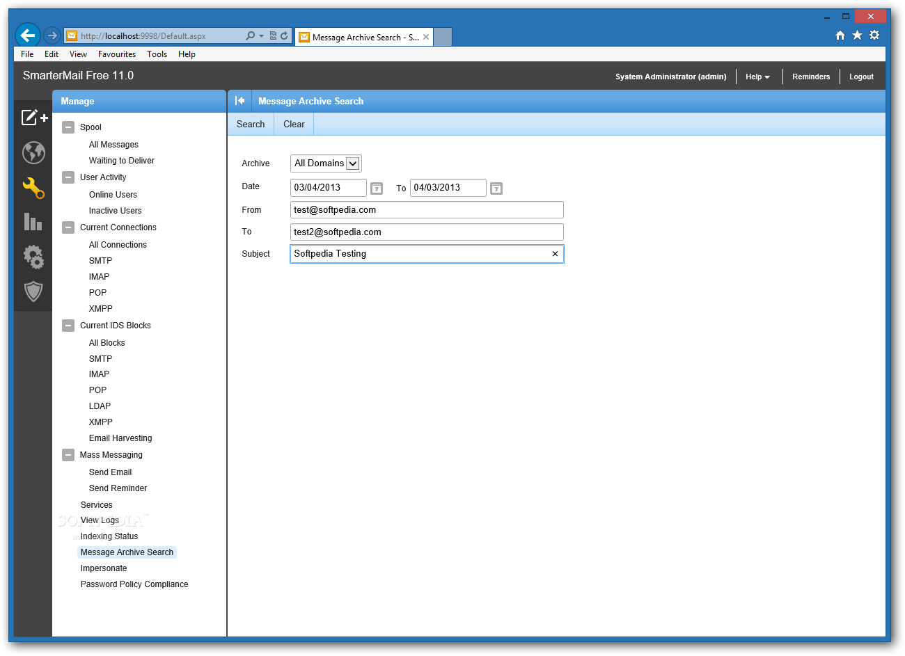The image size is (905, 656).
Task: Collapse the User Activity tree node
Action: [x=68, y=177]
